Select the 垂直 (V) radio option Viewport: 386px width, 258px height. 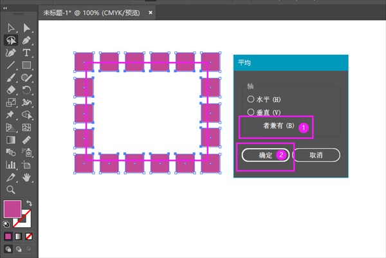(x=251, y=112)
